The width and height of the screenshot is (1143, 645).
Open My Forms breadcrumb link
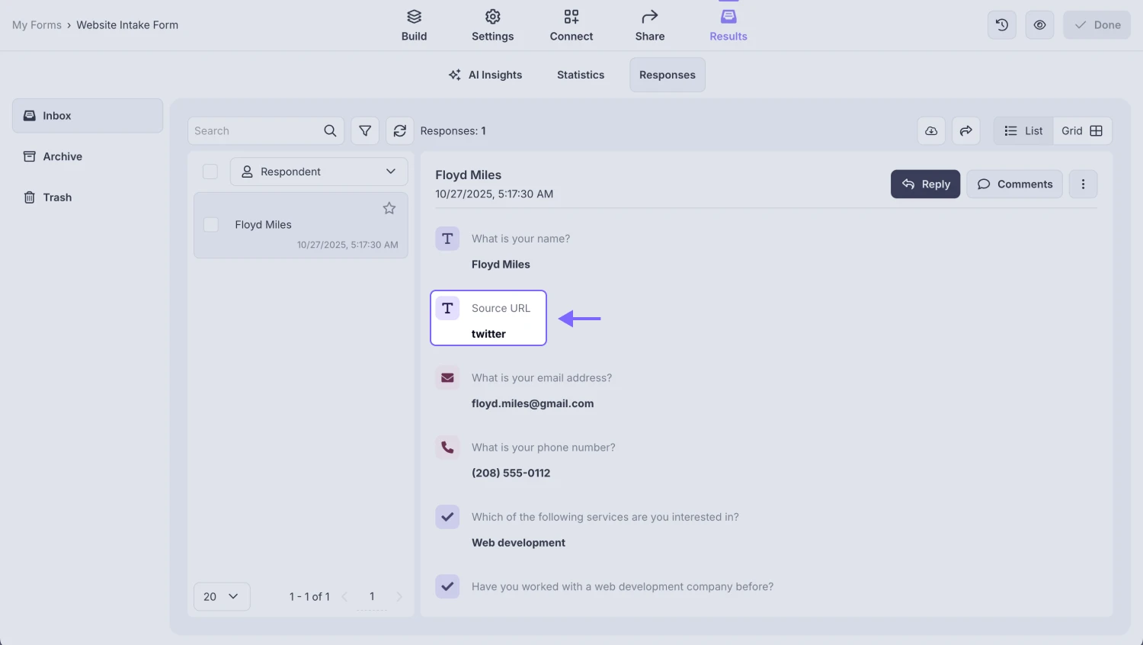click(x=37, y=24)
